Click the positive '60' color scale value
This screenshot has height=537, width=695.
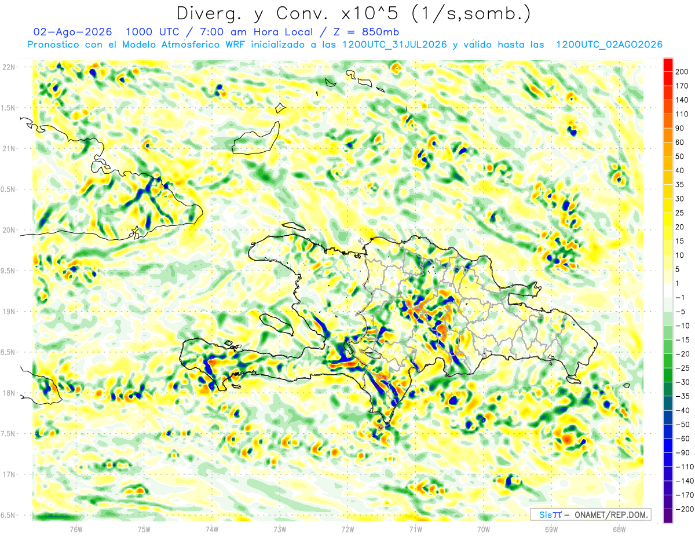681,142
